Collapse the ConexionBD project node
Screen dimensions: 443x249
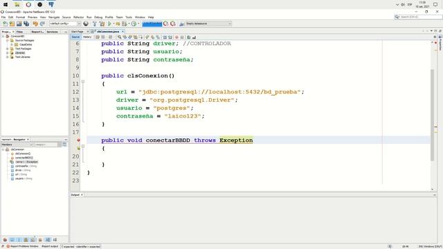[x=3, y=36]
